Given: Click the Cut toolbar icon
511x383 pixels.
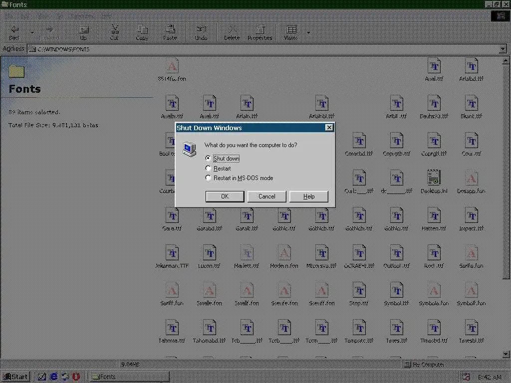Looking at the screenshot, I should click(114, 32).
